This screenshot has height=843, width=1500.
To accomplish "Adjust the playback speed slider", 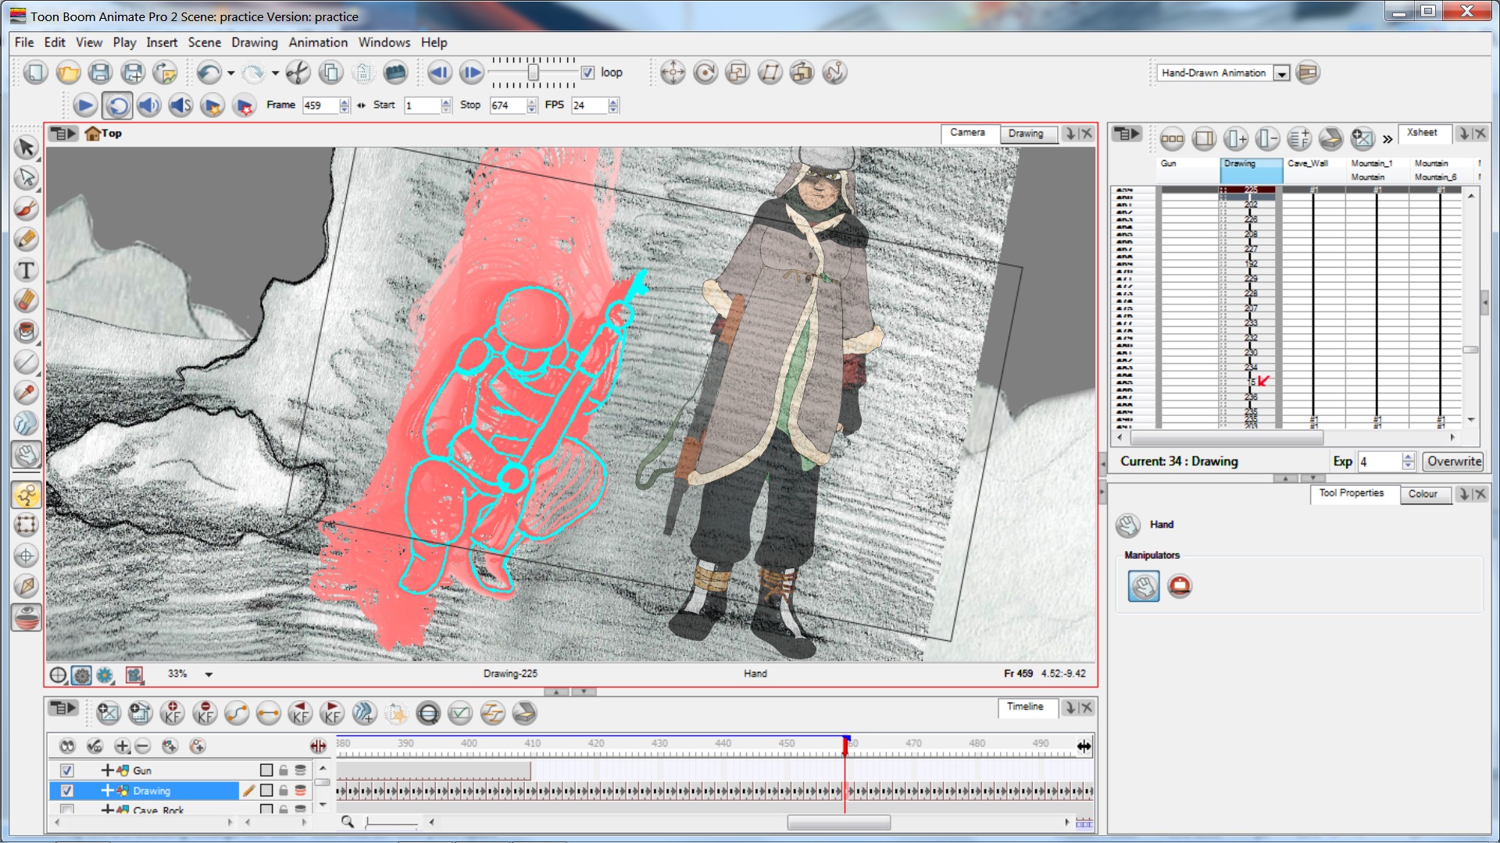I will 533,73.
